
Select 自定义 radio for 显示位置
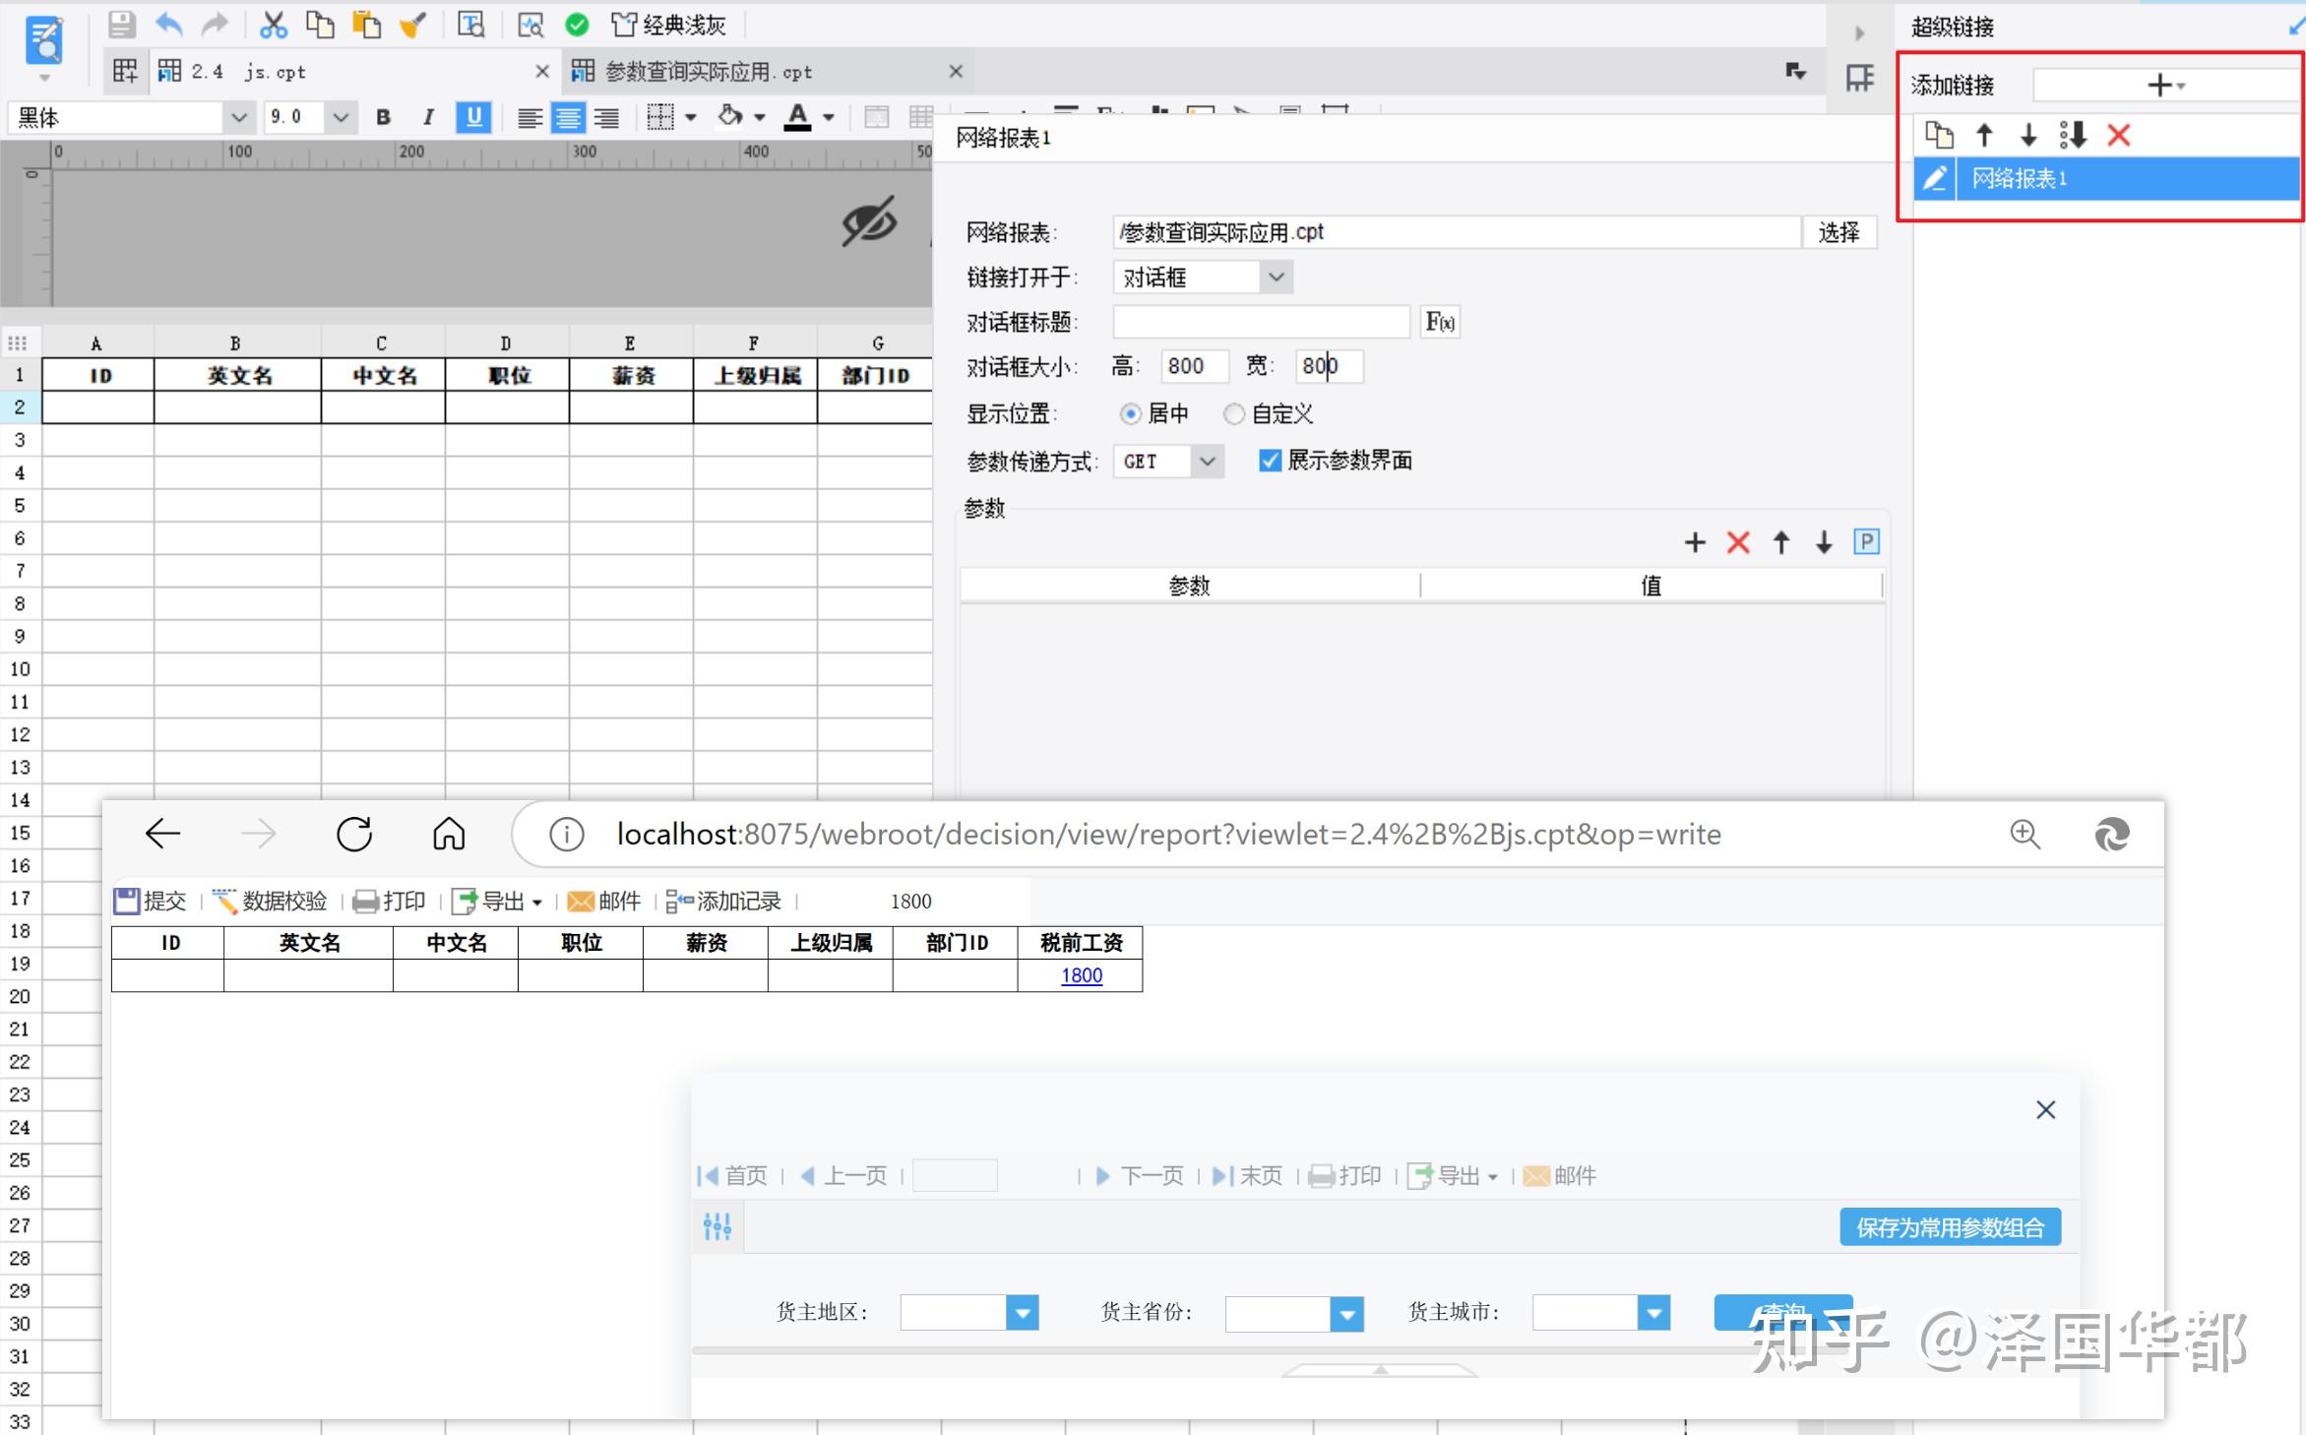(x=1233, y=413)
